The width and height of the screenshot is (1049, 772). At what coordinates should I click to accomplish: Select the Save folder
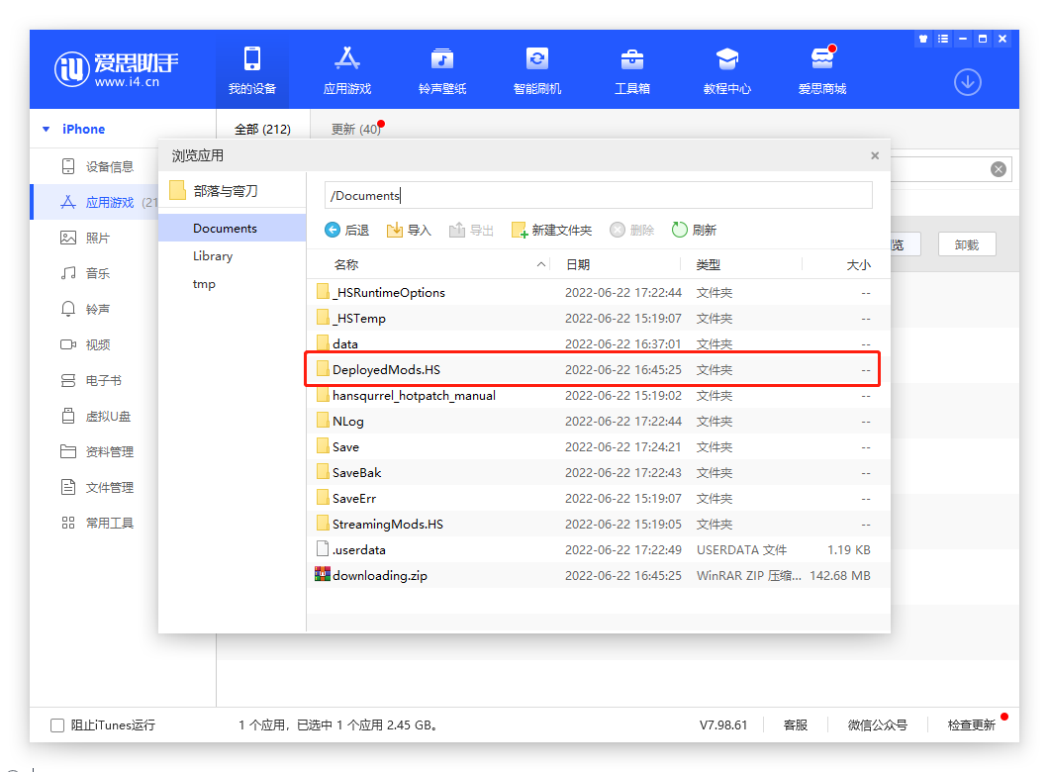click(598, 447)
